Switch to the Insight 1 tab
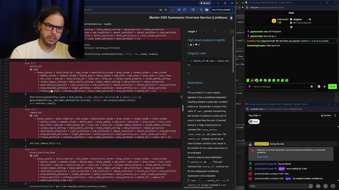 point(192,31)
